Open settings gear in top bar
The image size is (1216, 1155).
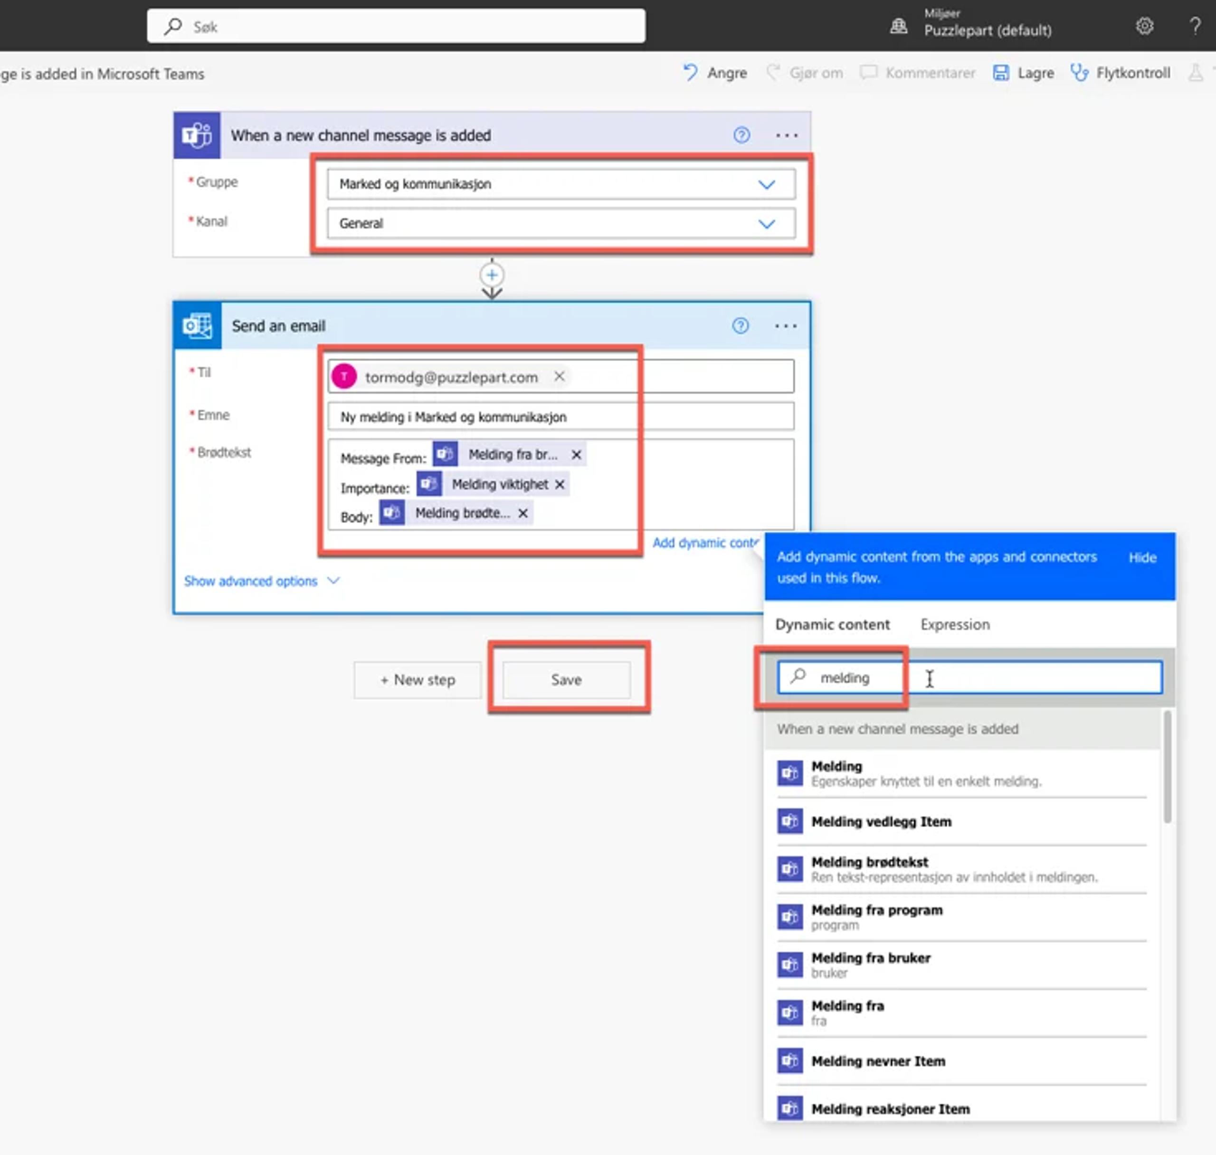pyautogui.click(x=1144, y=26)
